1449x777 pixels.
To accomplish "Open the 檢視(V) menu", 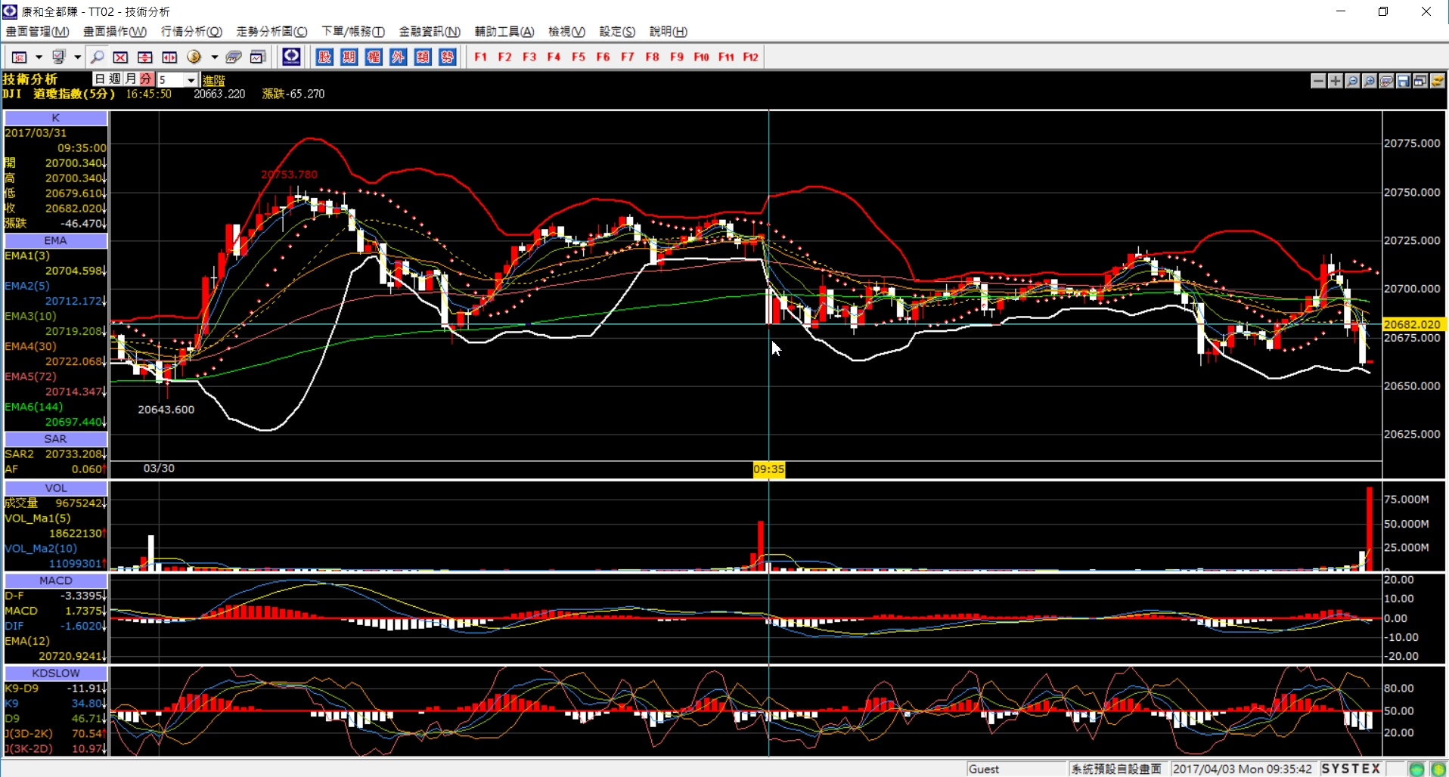I will tap(566, 32).
